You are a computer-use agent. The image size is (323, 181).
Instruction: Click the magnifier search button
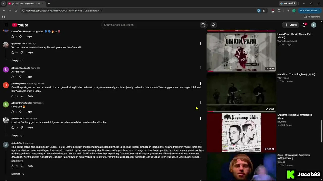tap(203, 25)
